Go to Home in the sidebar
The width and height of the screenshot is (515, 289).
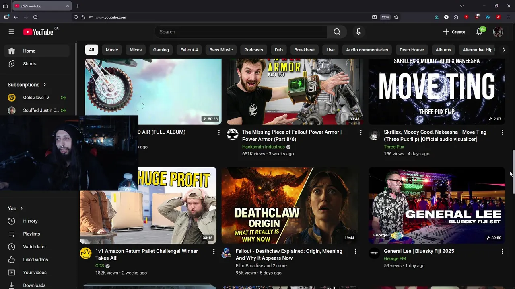coord(37,51)
